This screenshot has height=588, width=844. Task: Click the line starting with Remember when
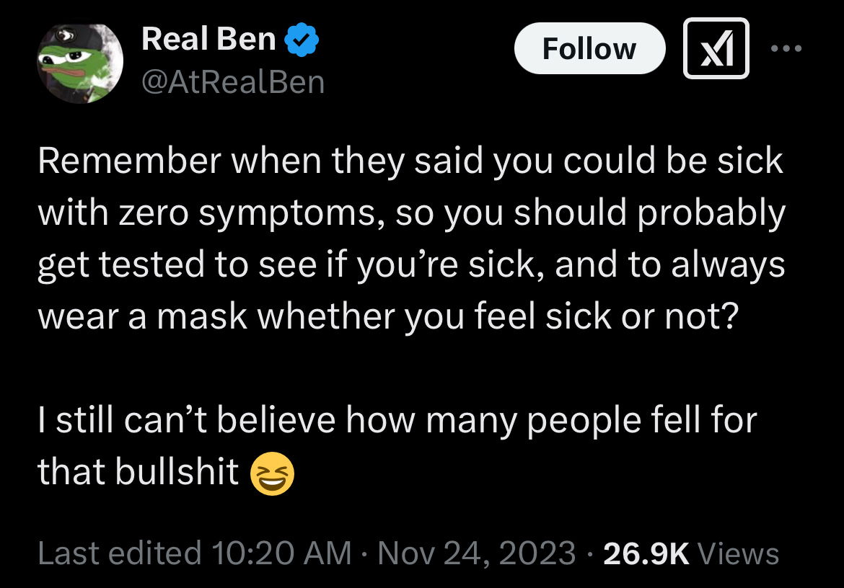[x=409, y=161]
